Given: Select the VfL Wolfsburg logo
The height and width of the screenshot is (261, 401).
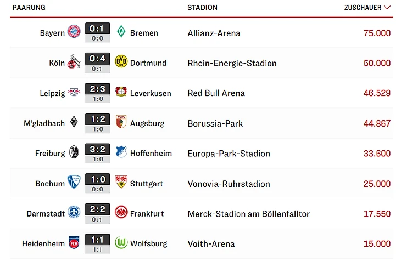Looking at the screenshot, I should pos(121,242).
